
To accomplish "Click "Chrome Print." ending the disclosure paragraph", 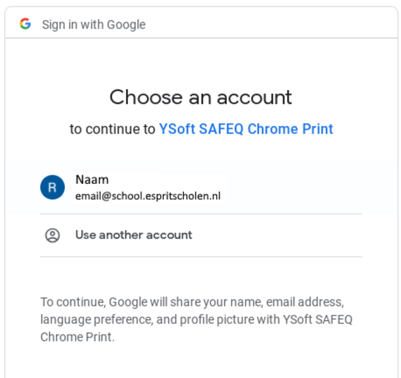I will pos(78,337).
